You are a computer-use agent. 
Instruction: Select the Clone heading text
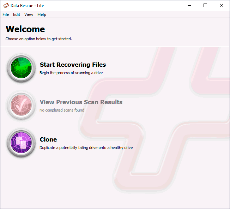48,139
